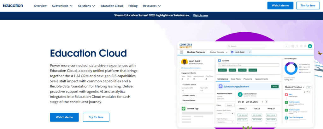This screenshot has height=129, width=323.
Task: Click Search for an action or flow field
Action: (x=249, y=65)
